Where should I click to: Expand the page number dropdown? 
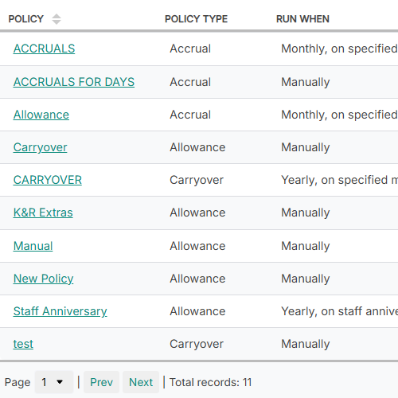54,382
